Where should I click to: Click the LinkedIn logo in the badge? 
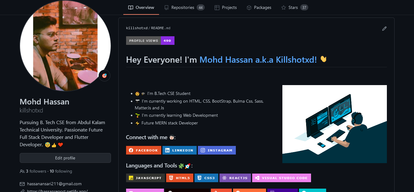[167, 150]
